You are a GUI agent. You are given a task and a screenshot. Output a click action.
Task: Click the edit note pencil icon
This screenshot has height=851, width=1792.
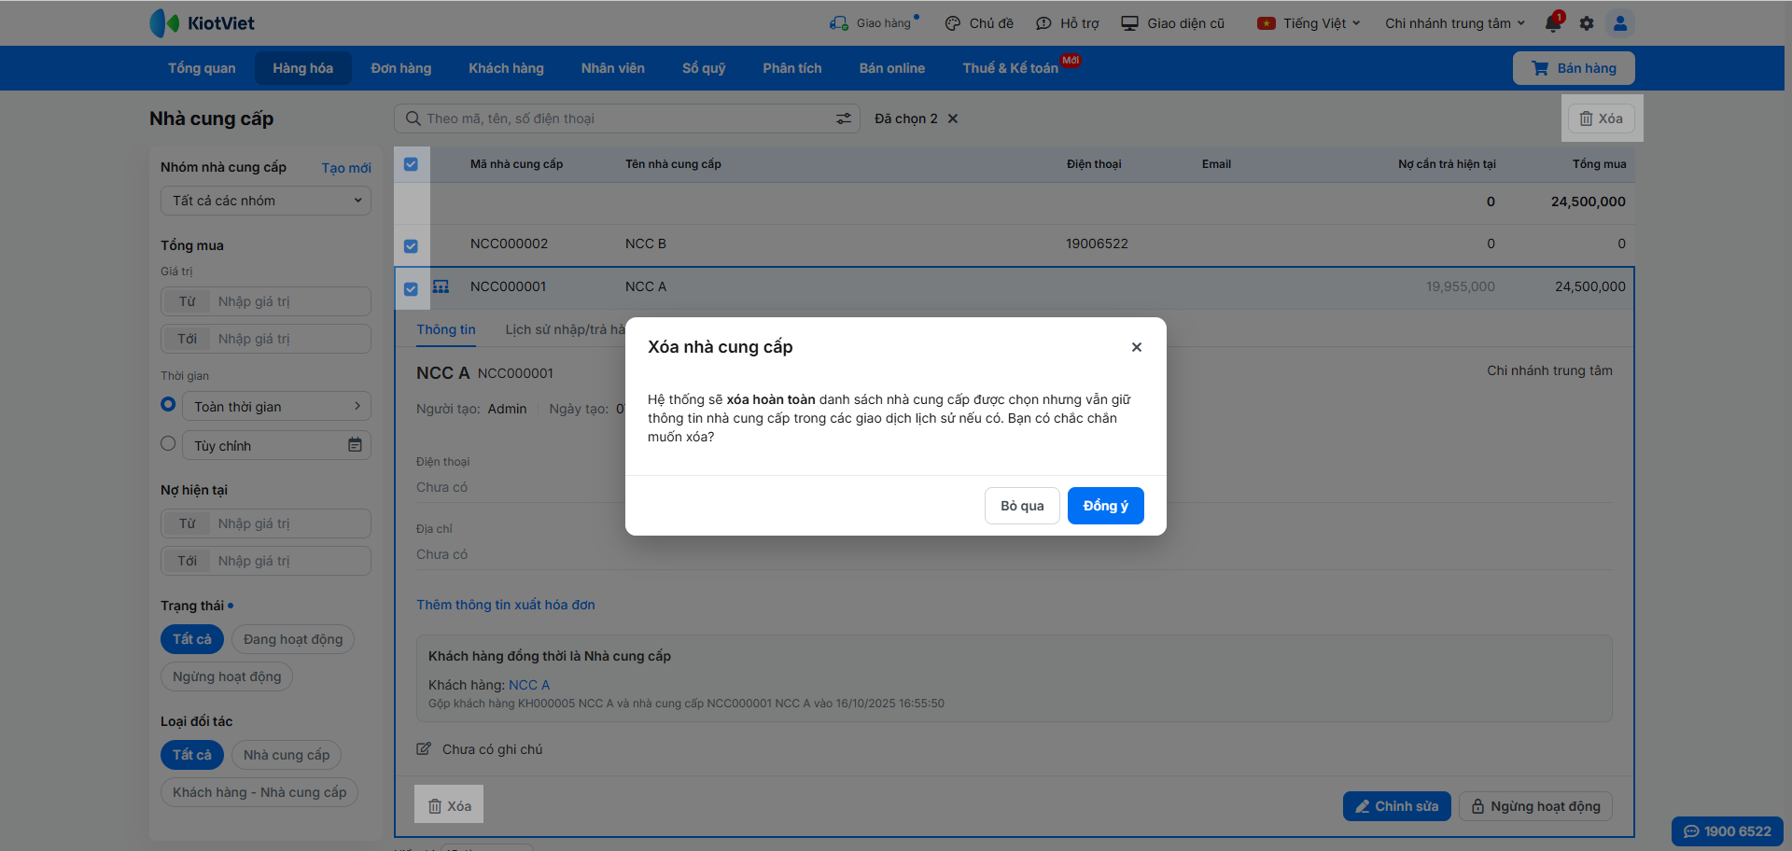424,748
